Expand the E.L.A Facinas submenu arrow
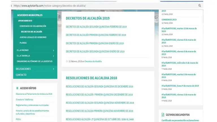This screenshot has height=122, width=217. [x=53, y=50]
